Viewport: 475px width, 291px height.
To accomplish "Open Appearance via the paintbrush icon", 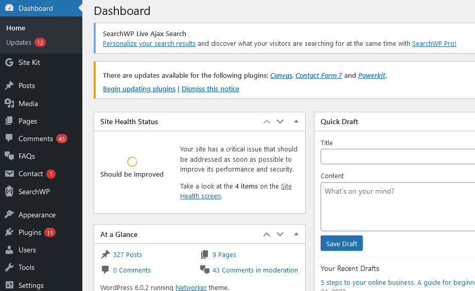I will coord(9,215).
